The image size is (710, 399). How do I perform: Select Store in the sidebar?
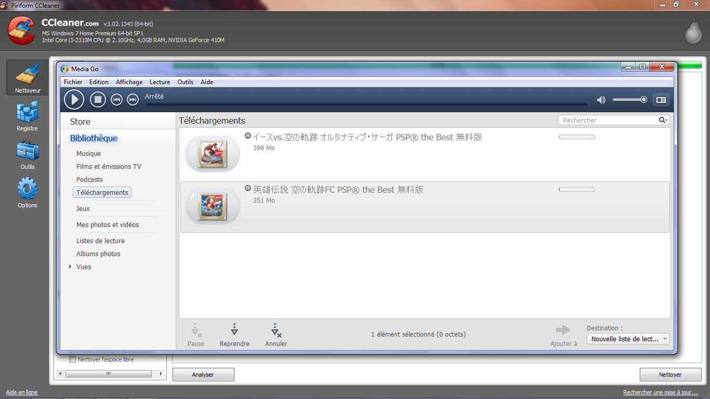point(80,122)
